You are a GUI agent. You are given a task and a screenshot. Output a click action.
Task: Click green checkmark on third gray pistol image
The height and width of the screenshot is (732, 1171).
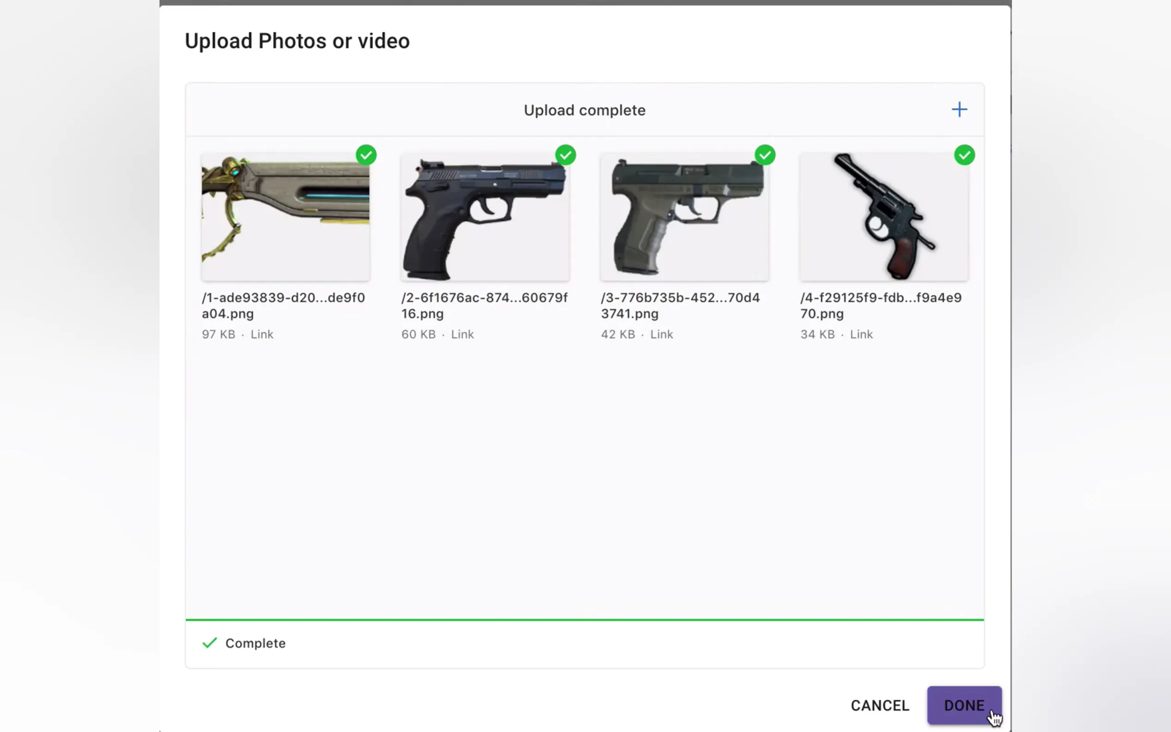click(x=765, y=155)
